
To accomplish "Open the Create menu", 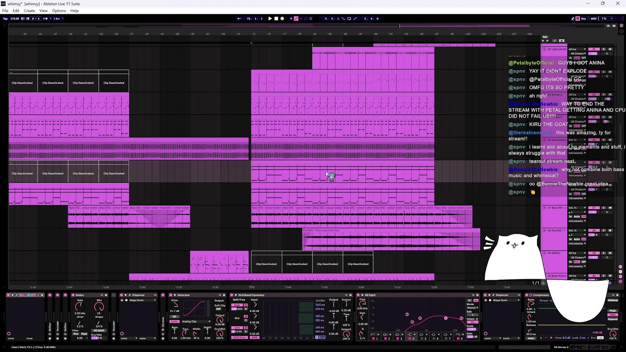I will 29,11.
